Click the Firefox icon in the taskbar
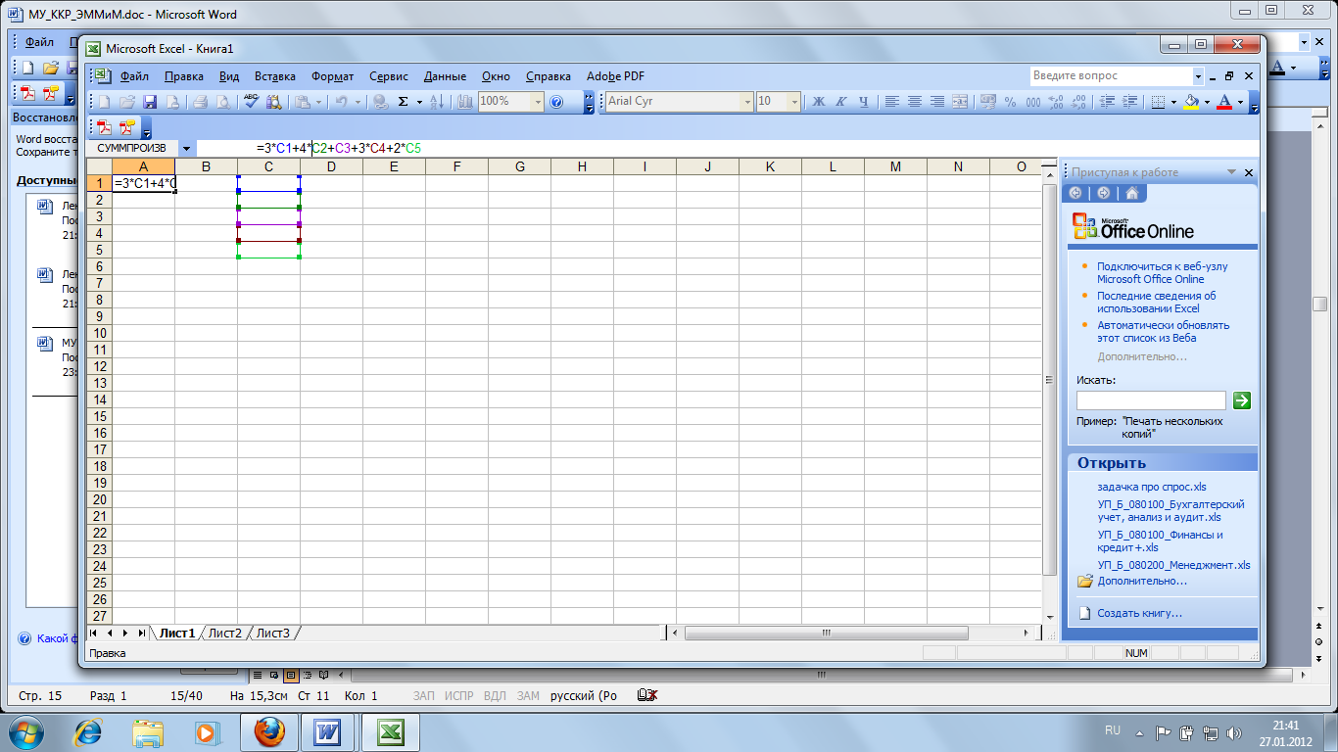Screen dimensions: 1338x752 (269, 731)
